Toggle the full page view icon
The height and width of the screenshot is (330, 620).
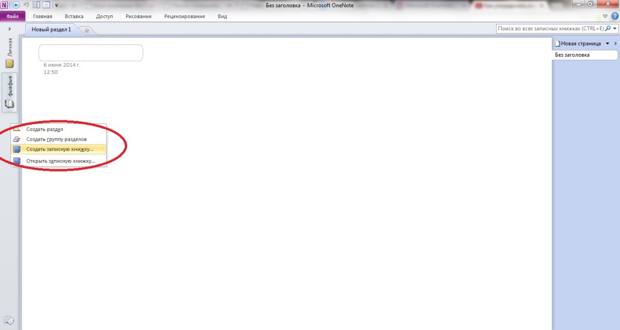coord(46,5)
